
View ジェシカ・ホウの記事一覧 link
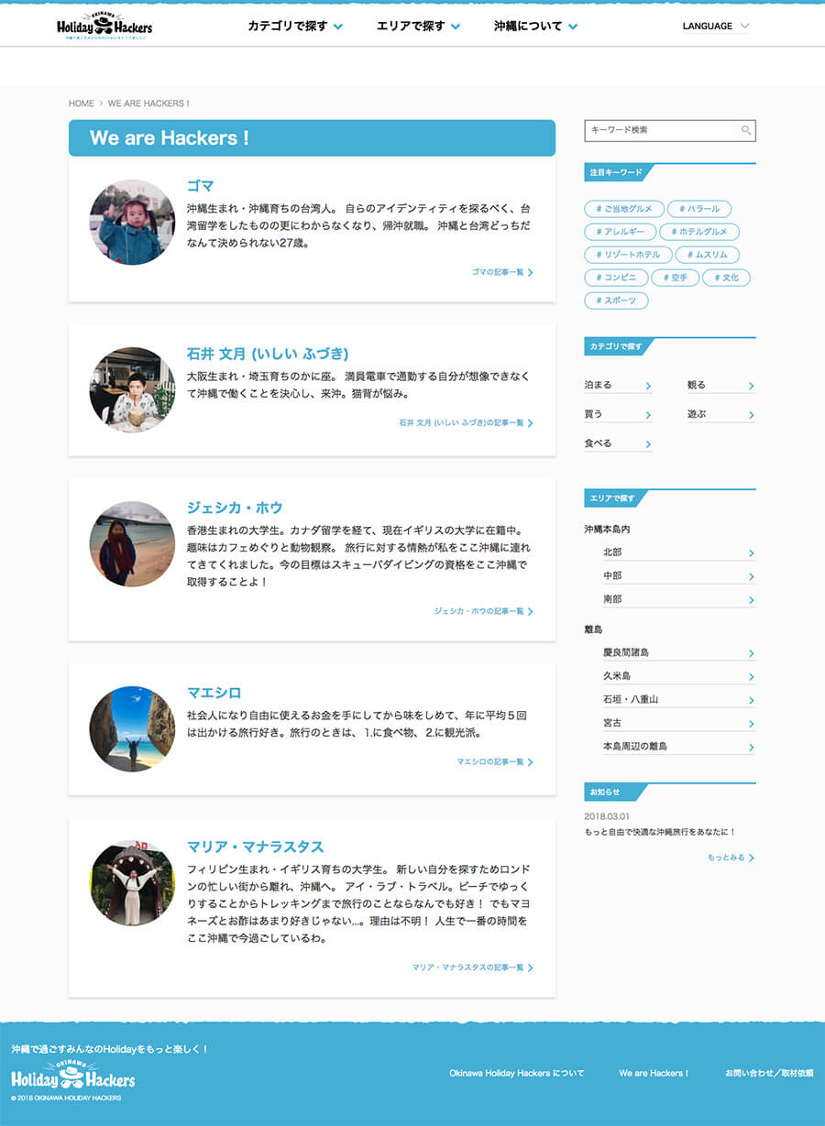[483, 611]
